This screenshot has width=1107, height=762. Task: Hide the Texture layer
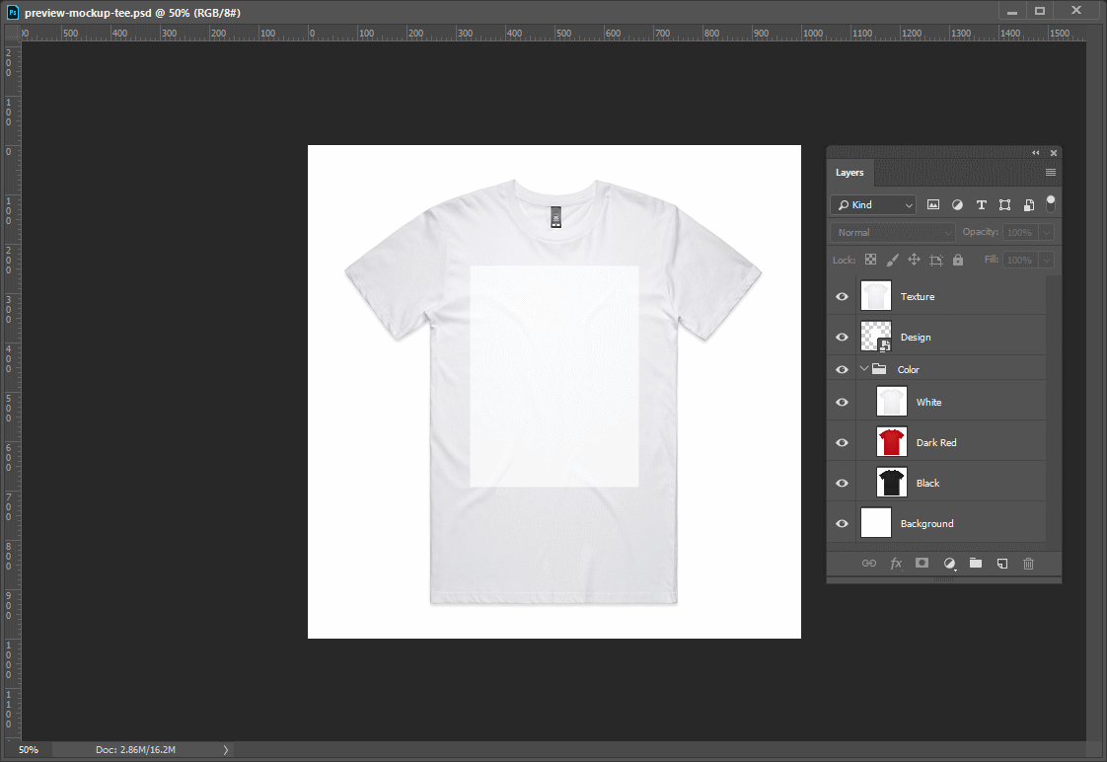[x=842, y=296]
